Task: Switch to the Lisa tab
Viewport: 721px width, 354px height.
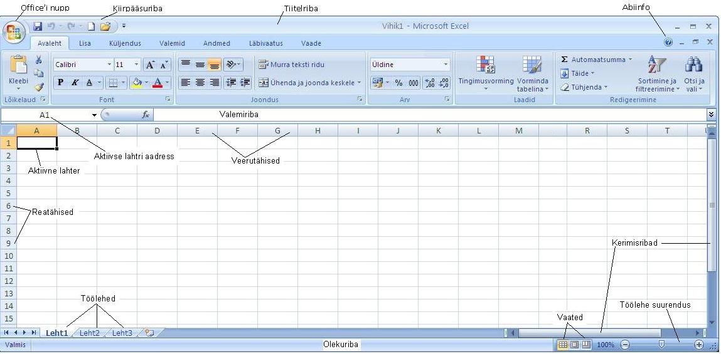Action: [x=85, y=43]
